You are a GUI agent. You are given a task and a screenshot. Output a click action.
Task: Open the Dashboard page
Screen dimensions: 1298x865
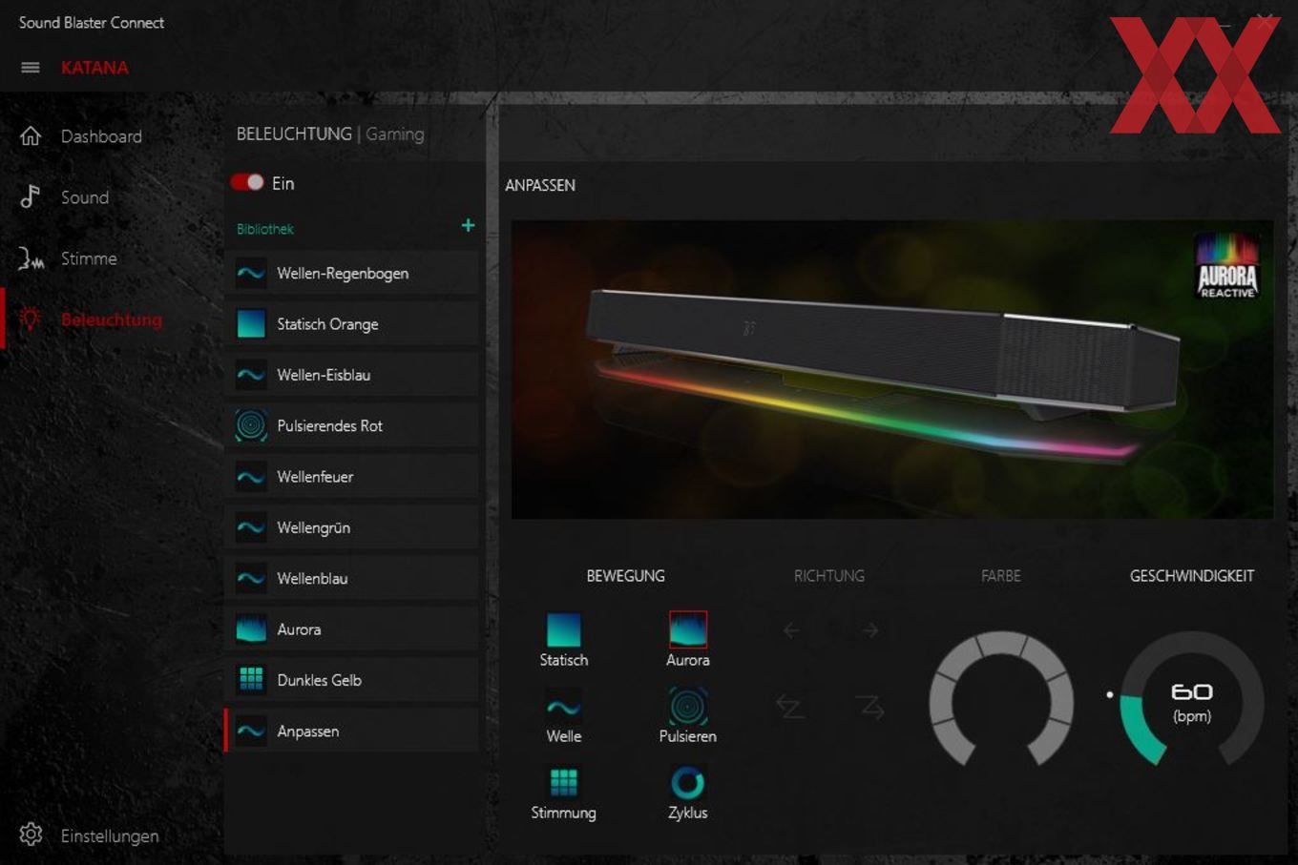101,136
